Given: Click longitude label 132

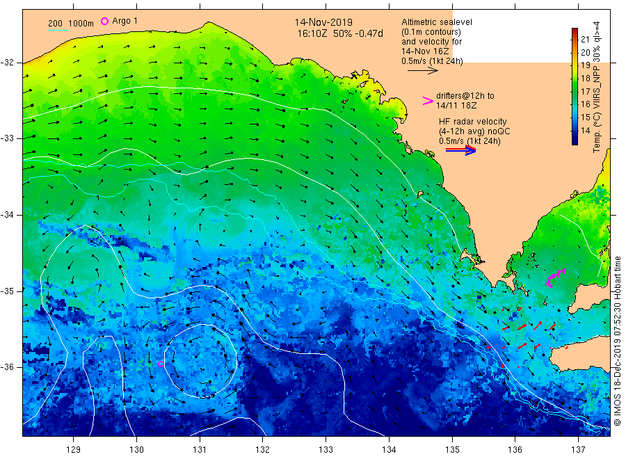Looking at the screenshot, I should (x=263, y=450).
